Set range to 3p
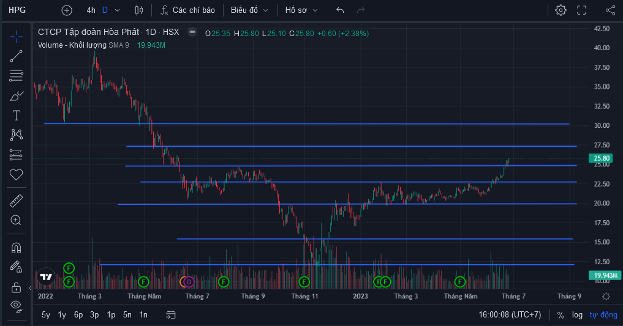Image resolution: width=623 pixels, height=326 pixels. (94, 315)
